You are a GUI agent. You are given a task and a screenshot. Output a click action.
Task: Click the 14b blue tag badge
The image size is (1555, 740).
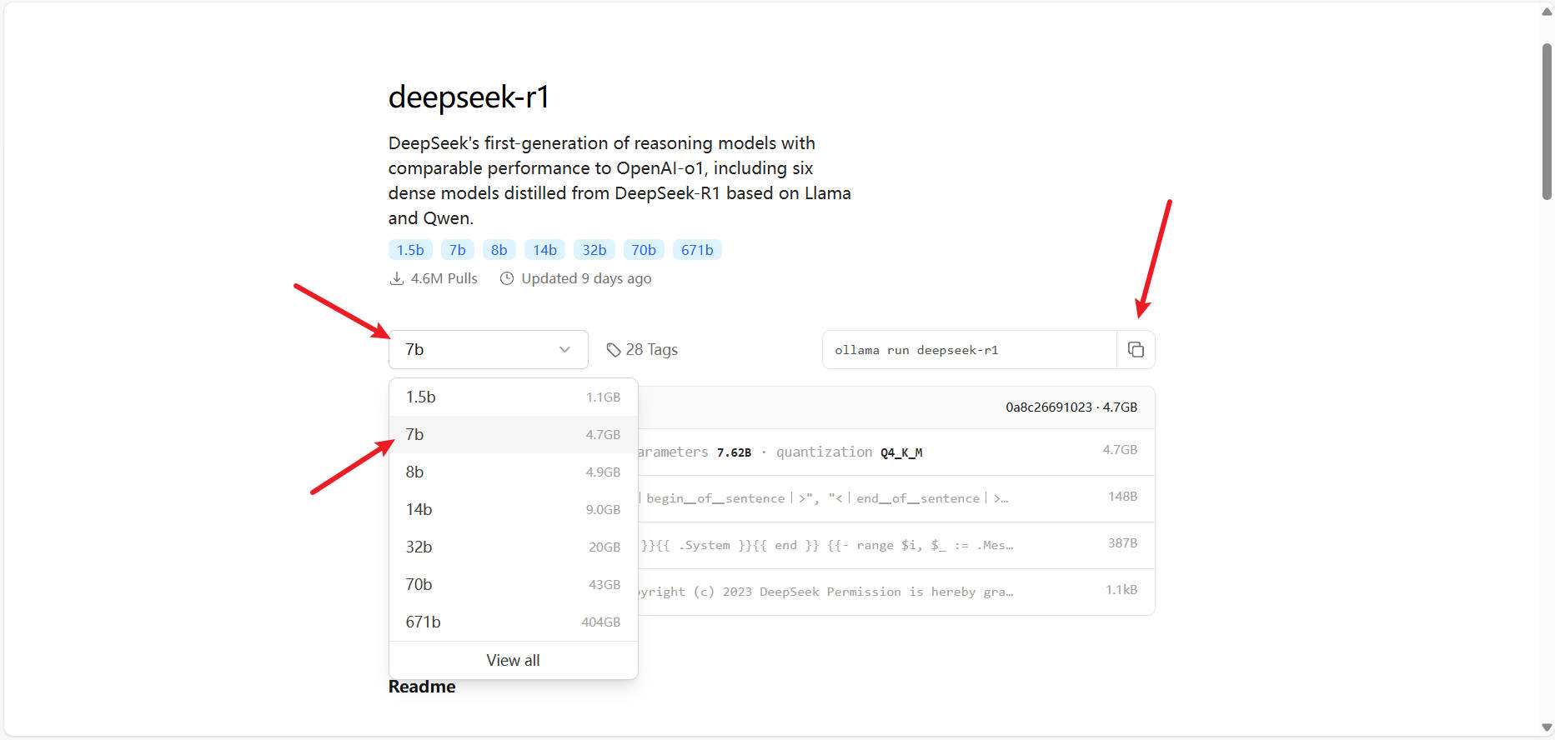[544, 250]
